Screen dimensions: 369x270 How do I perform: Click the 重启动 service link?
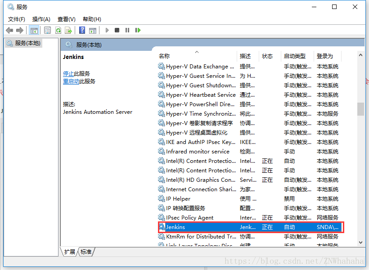click(71, 81)
